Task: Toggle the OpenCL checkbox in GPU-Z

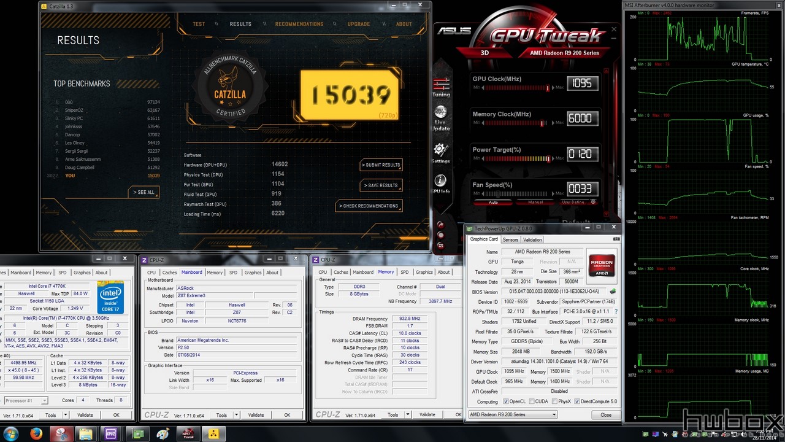Action: [x=506, y=401]
